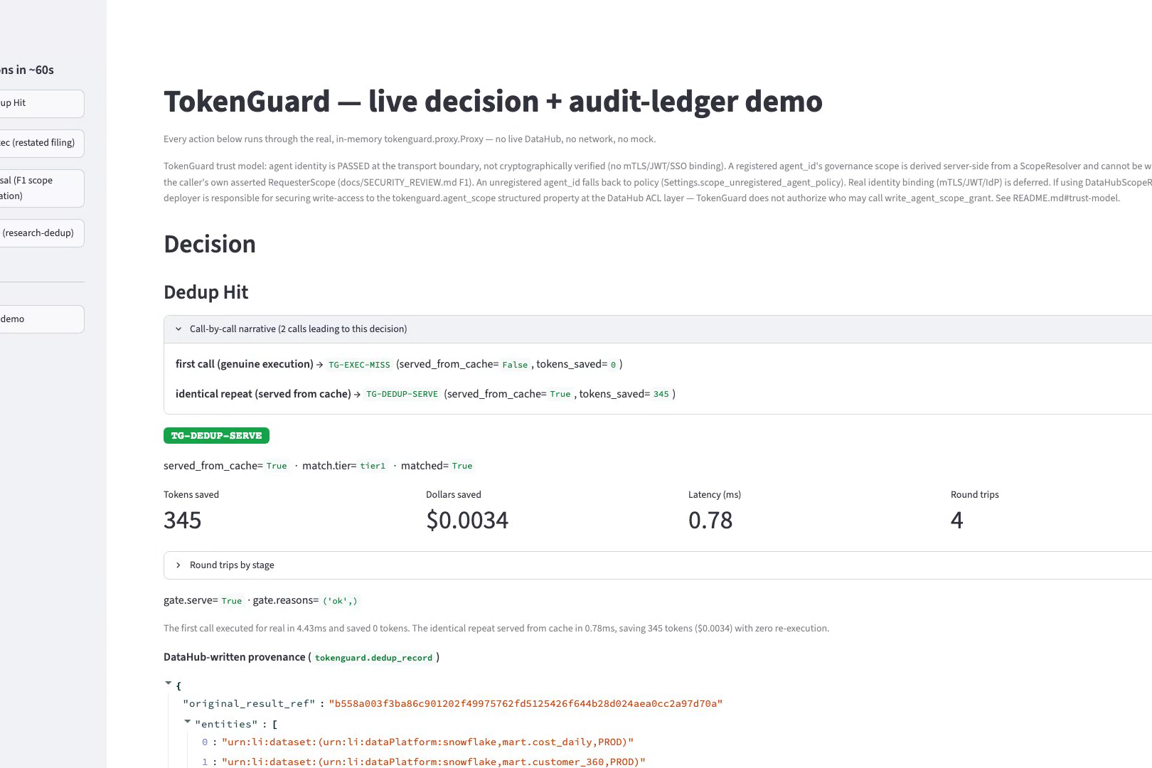Image resolution: width=1152 pixels, height=768 pixels.
Task: Choose the F1 scope sidebar scenario
Action: pyautogui.click(x=42, y=188)
